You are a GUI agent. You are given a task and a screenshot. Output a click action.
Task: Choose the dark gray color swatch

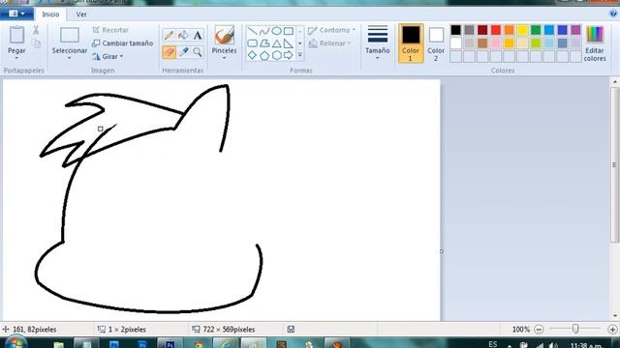click(x=469, y=30)
